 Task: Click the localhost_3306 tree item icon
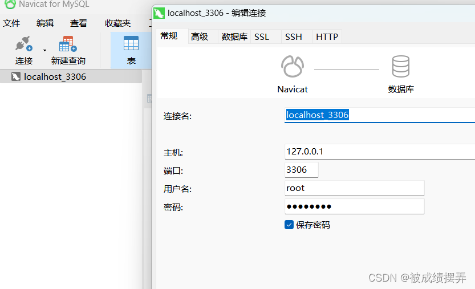[16, 76]
